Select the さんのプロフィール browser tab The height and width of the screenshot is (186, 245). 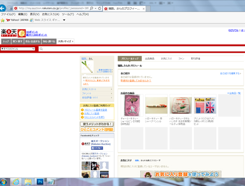click(124, 9)
